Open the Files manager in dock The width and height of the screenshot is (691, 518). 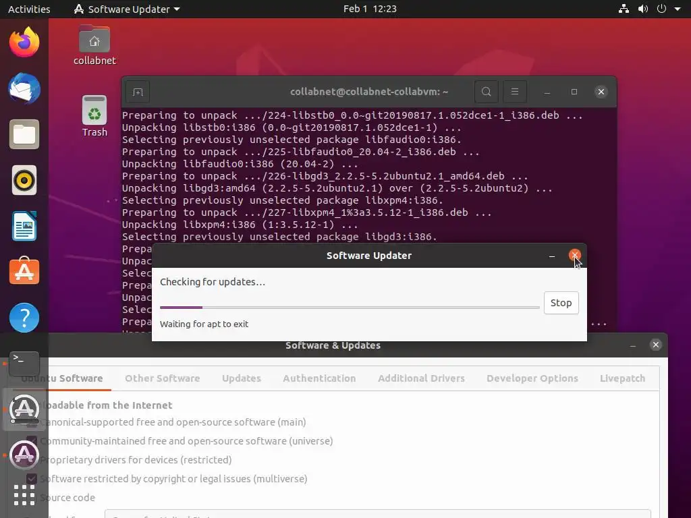(24, 134)
